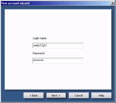Place cursor after the password asterisks

click(x=44, y=61)
